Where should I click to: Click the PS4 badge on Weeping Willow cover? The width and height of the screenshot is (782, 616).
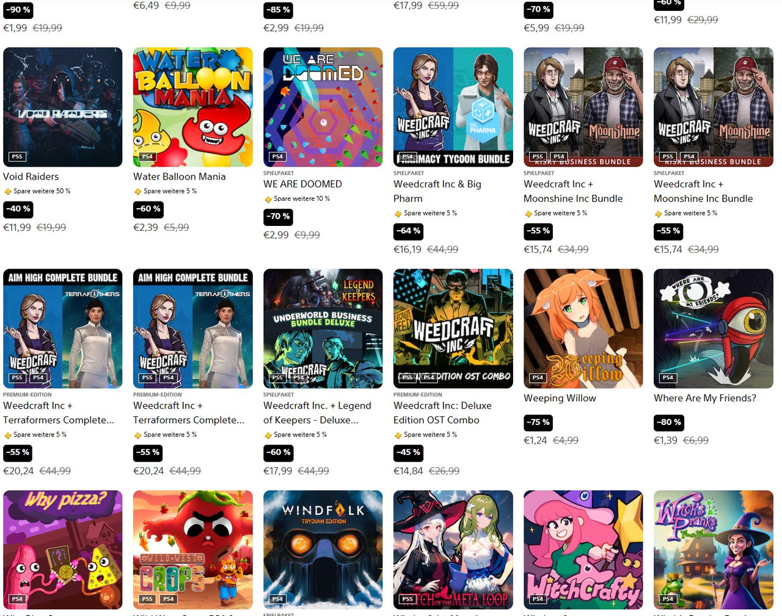(x=538, y=378)
